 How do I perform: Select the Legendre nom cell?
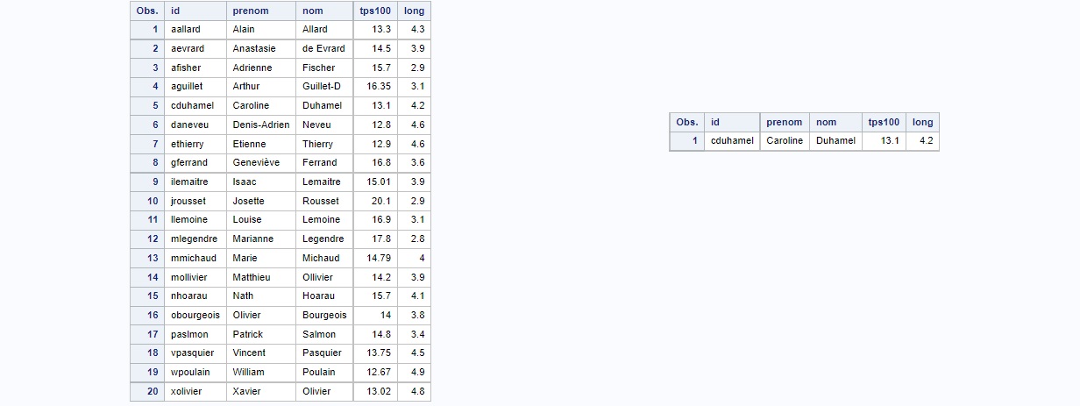(x=323, y=239)
